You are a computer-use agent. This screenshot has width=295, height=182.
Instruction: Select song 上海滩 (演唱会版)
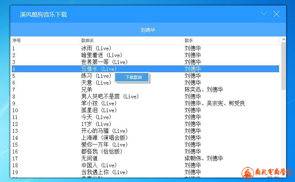(x=104, y=138)
